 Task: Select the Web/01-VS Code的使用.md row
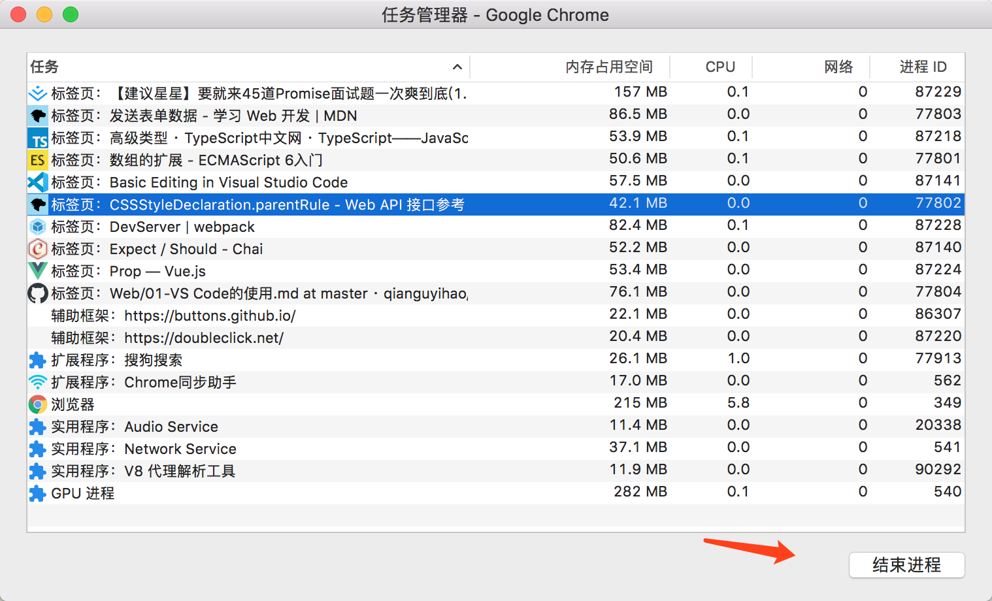tap(496, 293)
